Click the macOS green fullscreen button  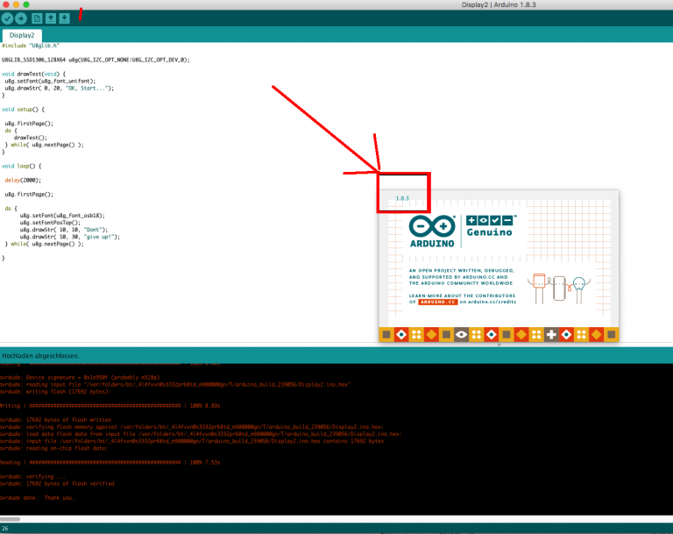click(x=27, y=4)
